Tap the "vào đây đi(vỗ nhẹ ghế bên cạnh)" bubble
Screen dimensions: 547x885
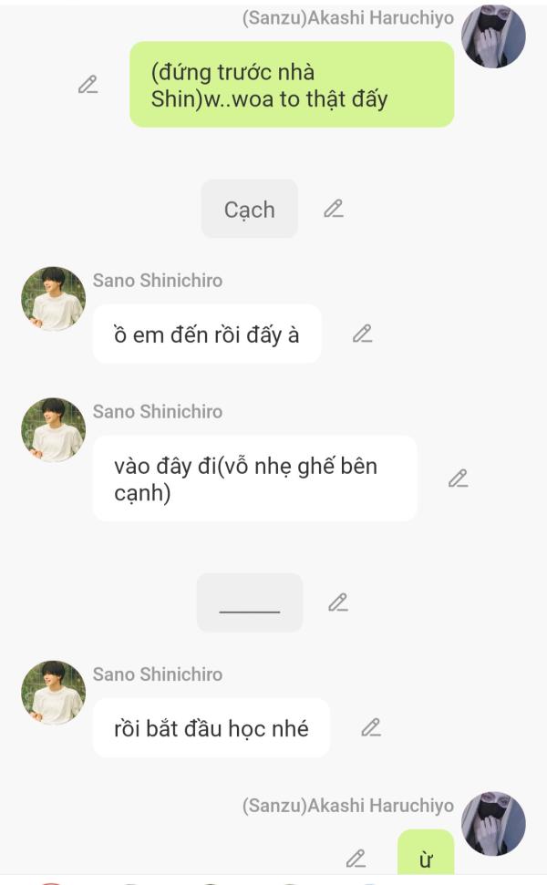tap(254, 479)
